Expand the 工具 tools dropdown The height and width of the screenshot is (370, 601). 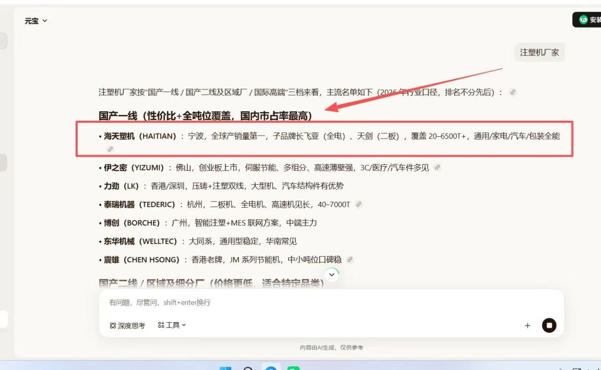point(172,325)
